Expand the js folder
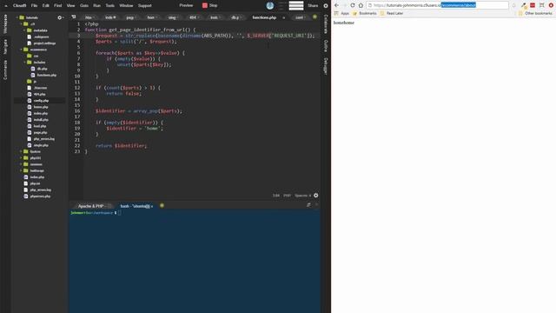Viewport: 556px width, 313px height. tap(32, 81)
